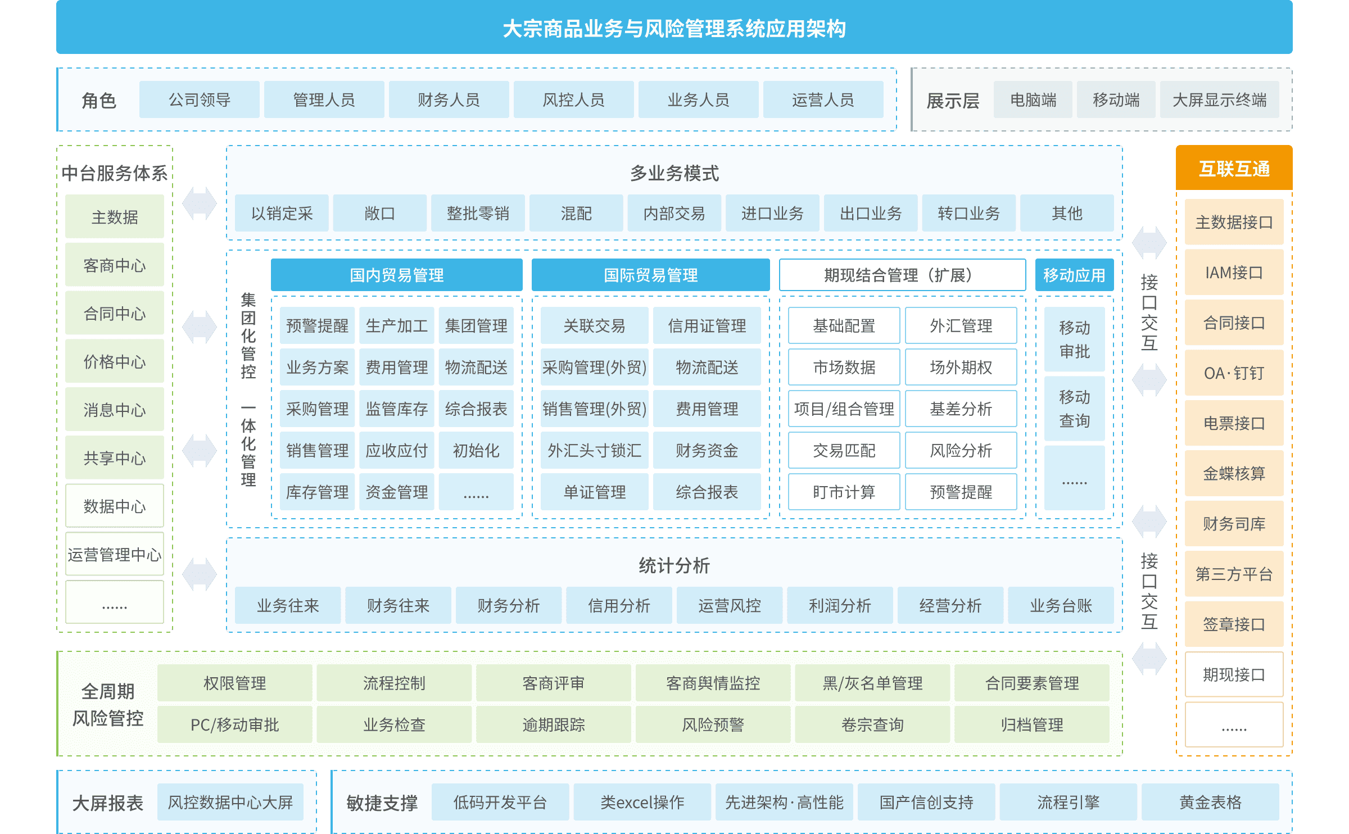Select the 移动应用 header tab

(x=1074, y=275)
